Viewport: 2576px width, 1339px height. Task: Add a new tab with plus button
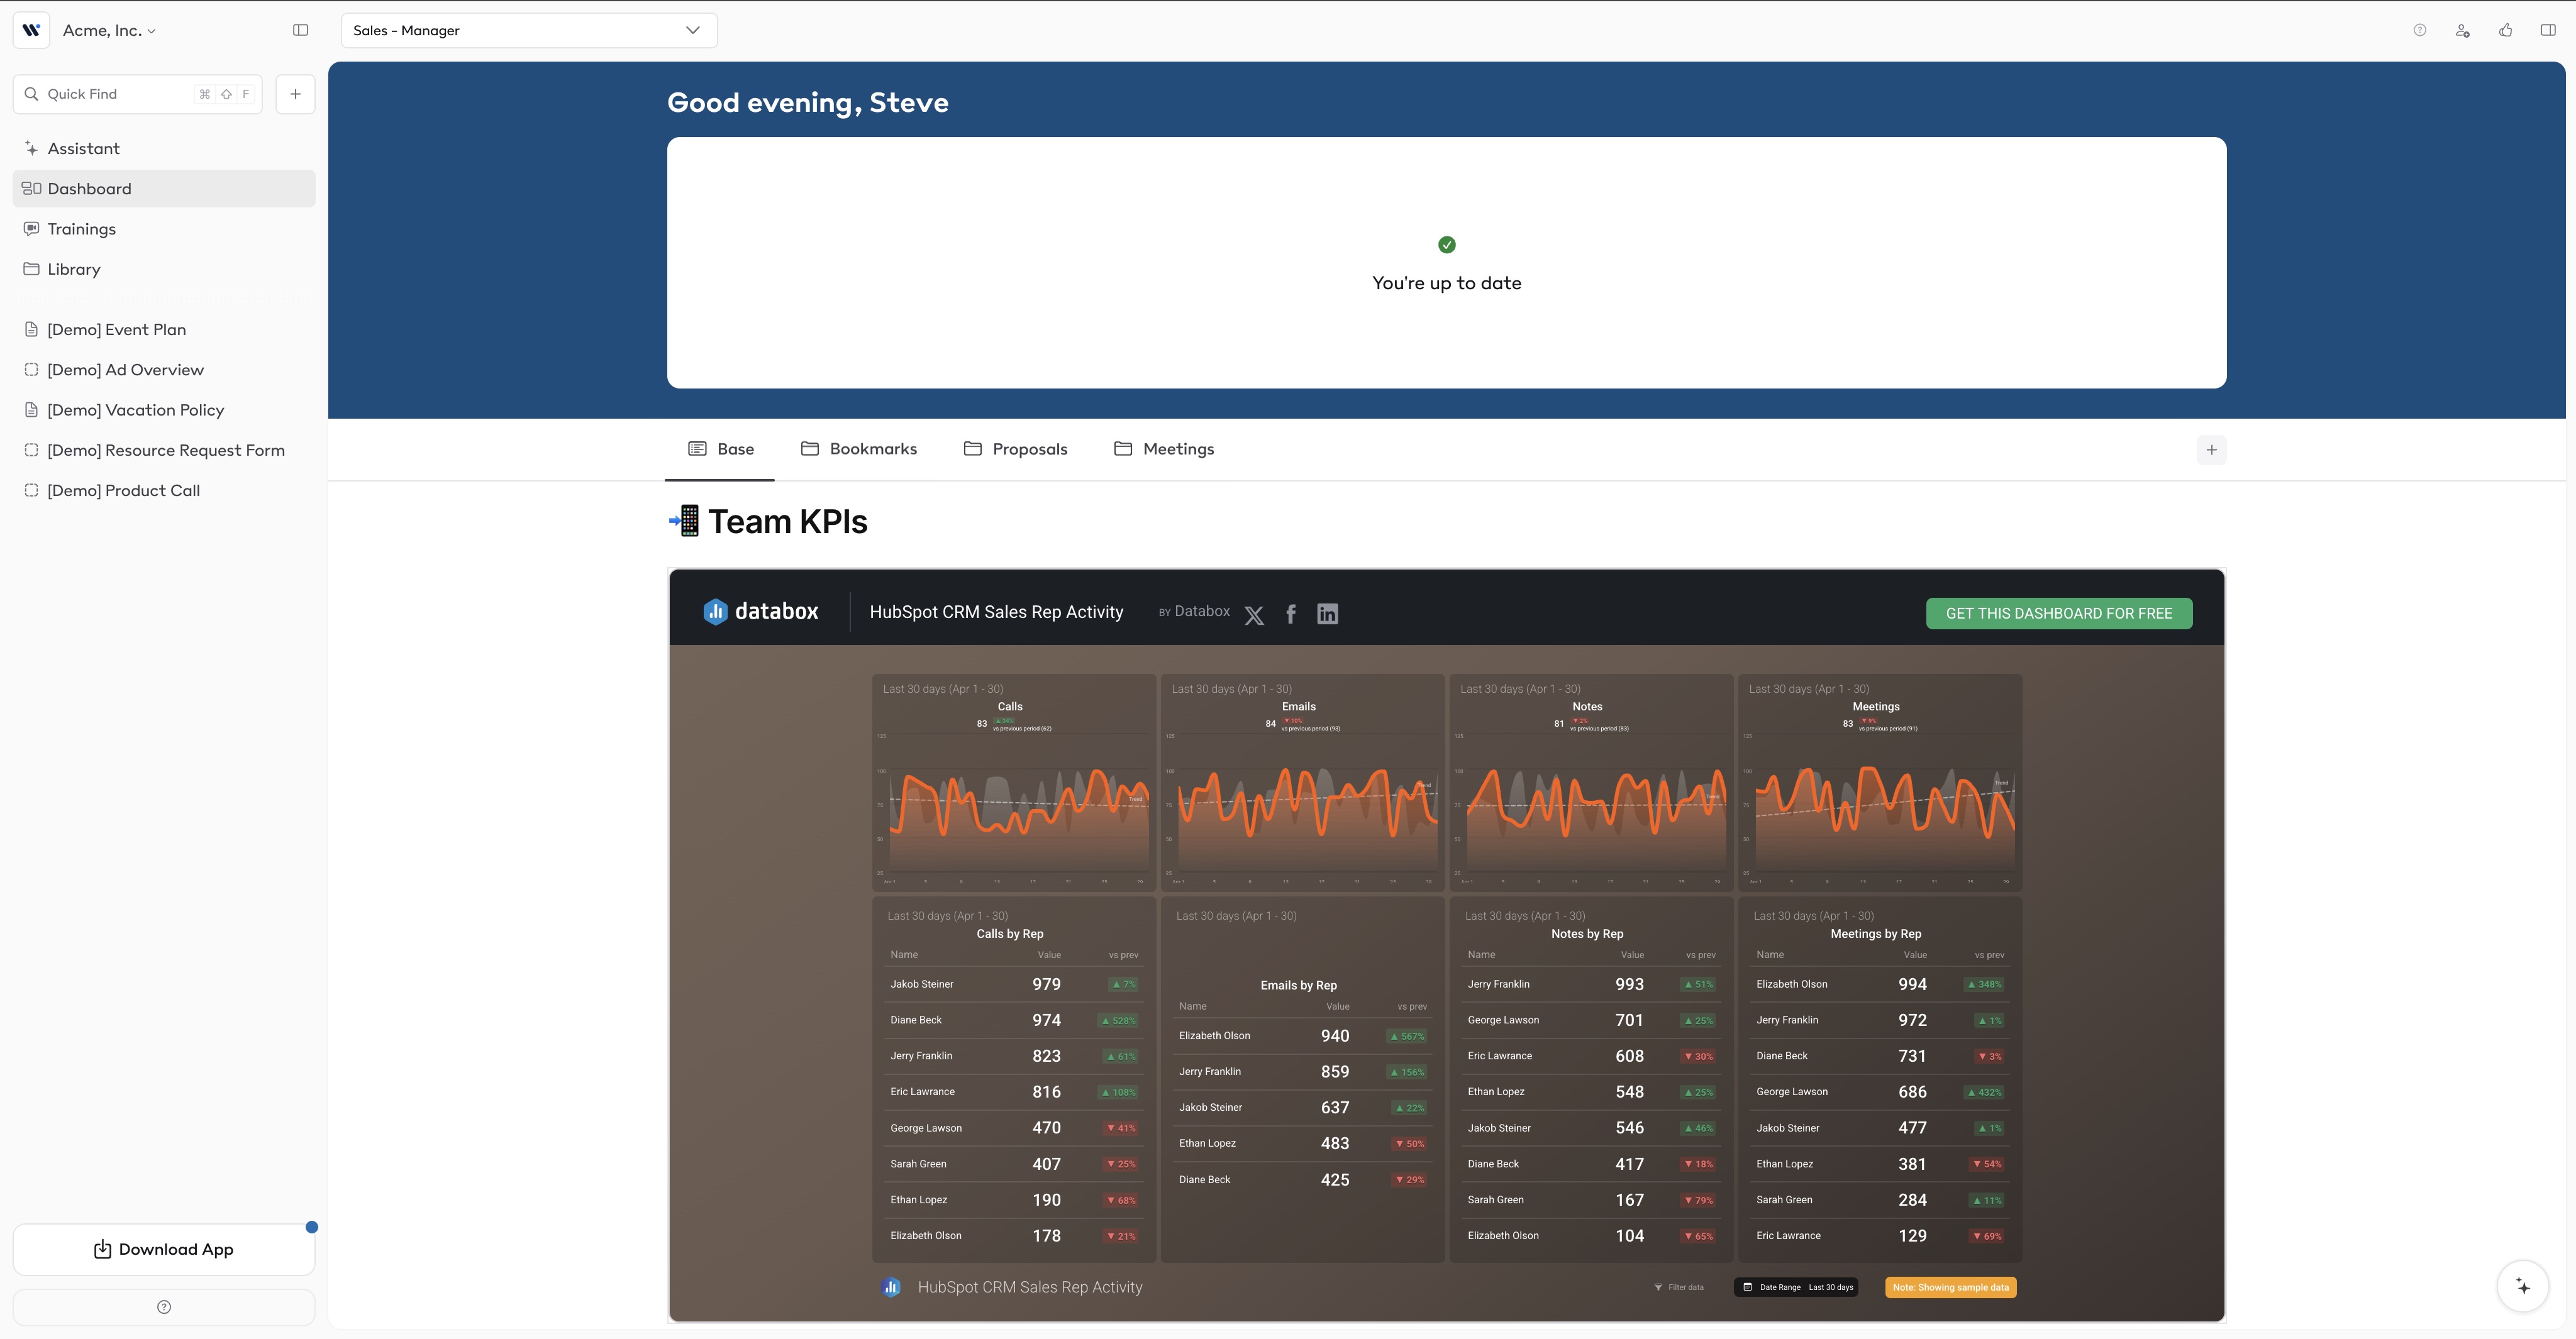tap(2211, 449)
